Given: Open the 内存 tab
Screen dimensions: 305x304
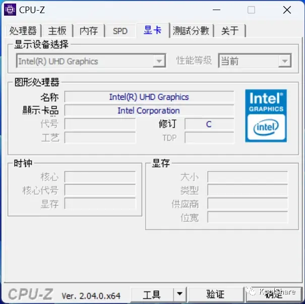Looking at the screenshot, I should (89, 31).
